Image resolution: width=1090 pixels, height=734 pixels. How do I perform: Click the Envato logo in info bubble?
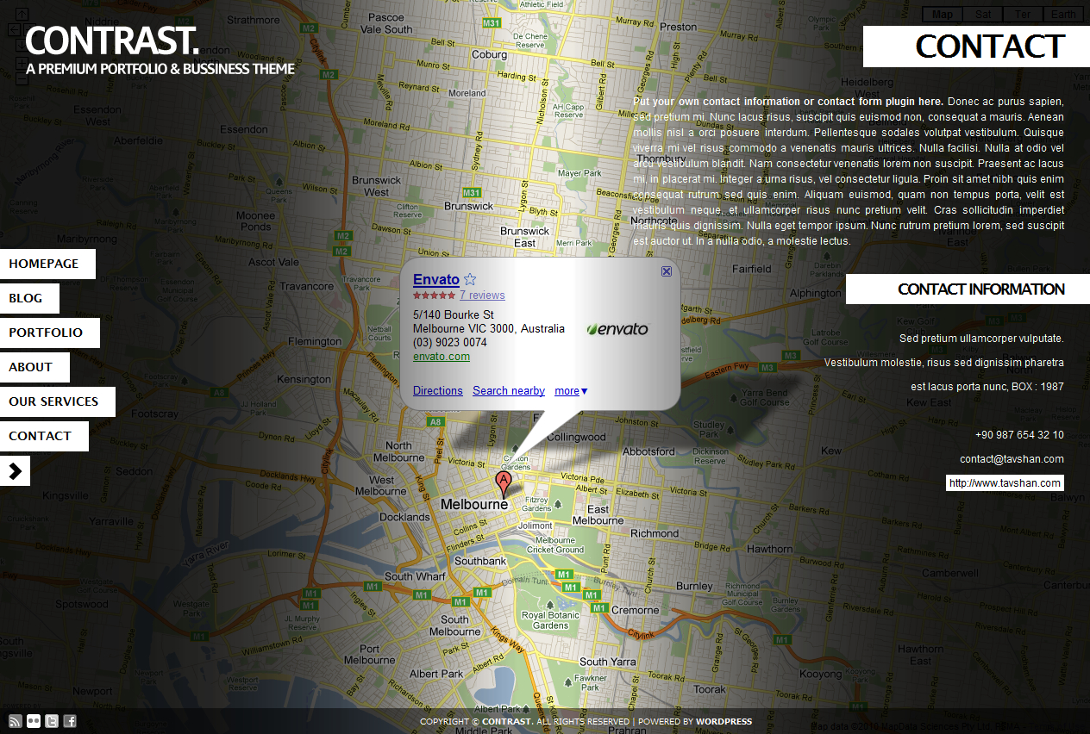point(617,329)
